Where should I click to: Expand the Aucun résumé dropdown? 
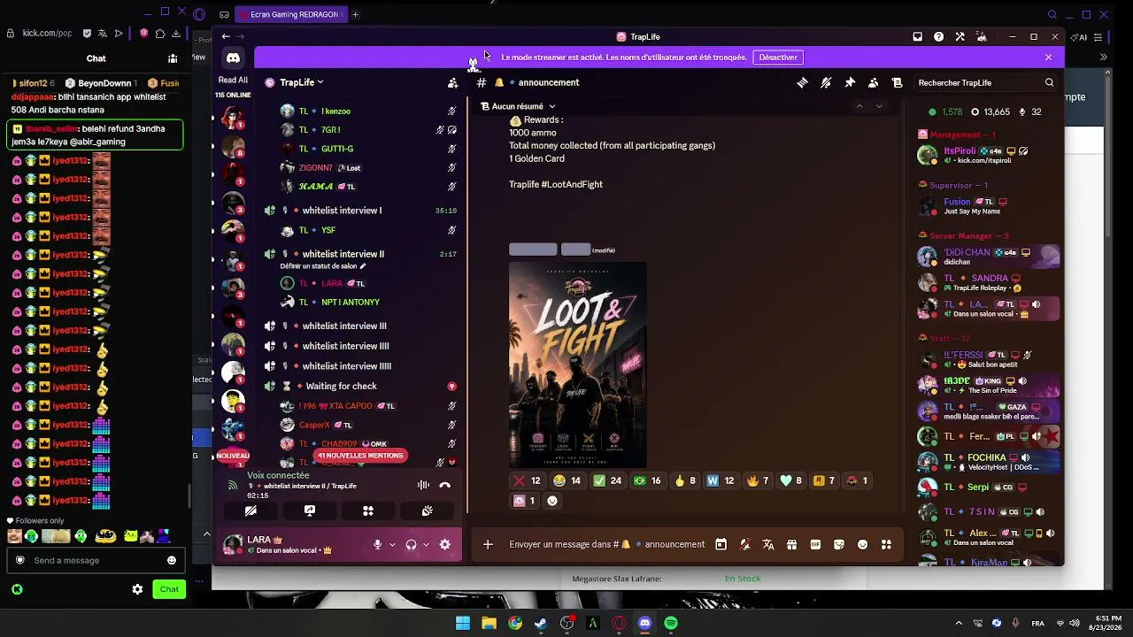[518, 106]
